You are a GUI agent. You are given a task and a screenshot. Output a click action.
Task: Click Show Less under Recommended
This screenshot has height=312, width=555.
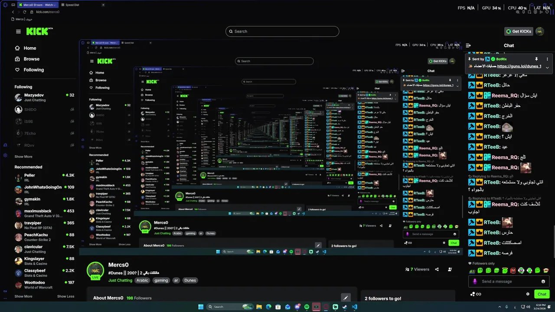click(65, 296)
